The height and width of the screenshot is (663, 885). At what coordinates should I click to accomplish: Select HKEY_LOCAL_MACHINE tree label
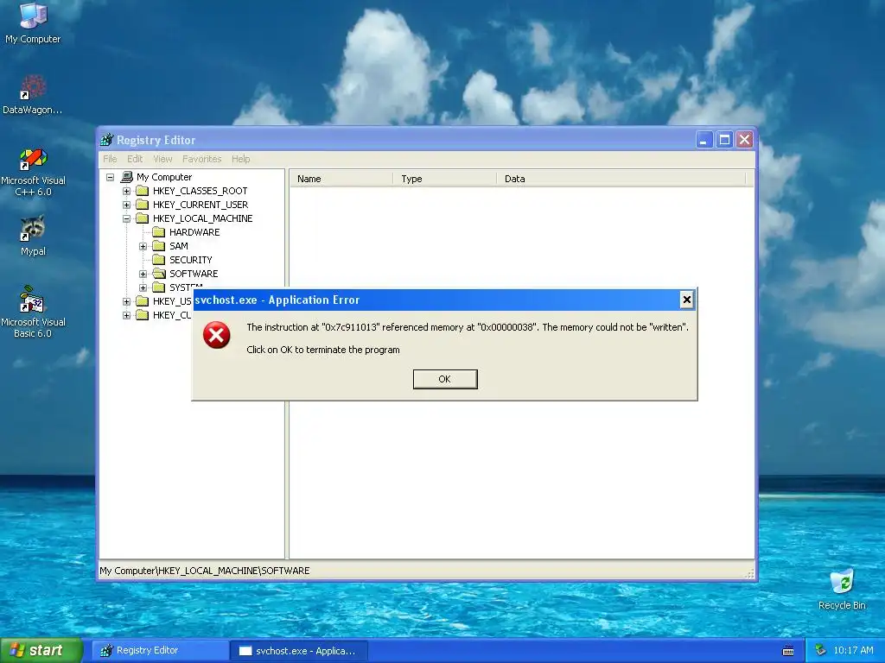point(202,218)
